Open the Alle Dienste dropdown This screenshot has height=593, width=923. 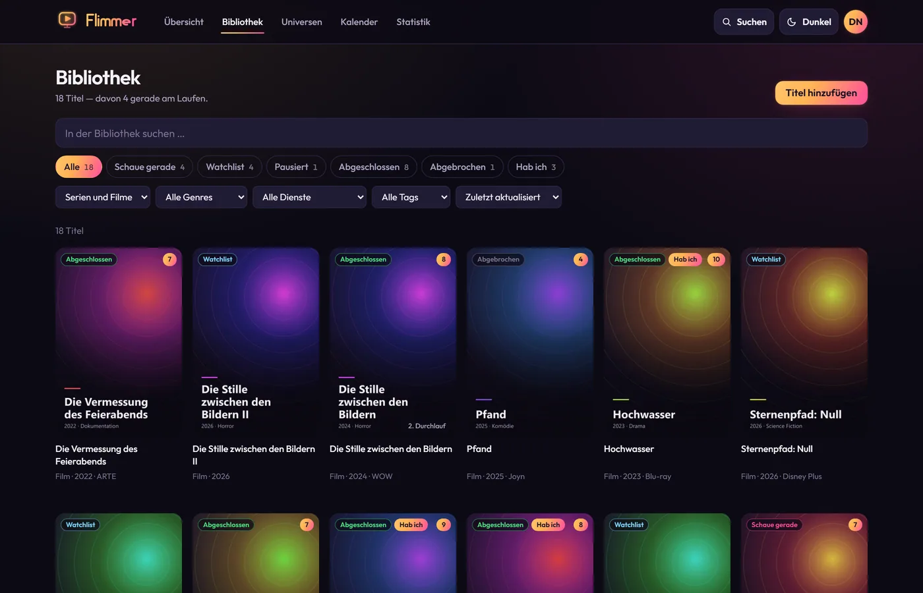pyautogui.click(x=309, y=197)
